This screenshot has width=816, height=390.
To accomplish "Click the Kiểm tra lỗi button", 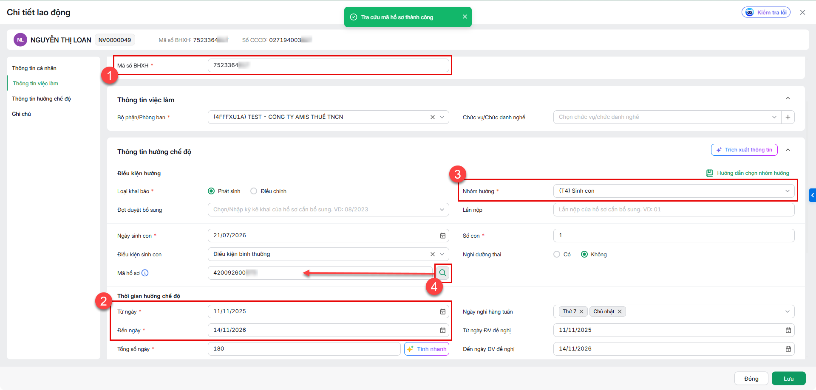I will [x=766, y=12].
